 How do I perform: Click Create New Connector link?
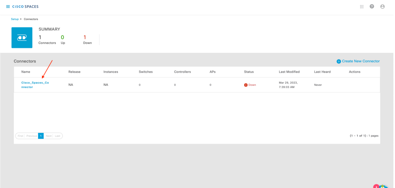click(361, 61)
